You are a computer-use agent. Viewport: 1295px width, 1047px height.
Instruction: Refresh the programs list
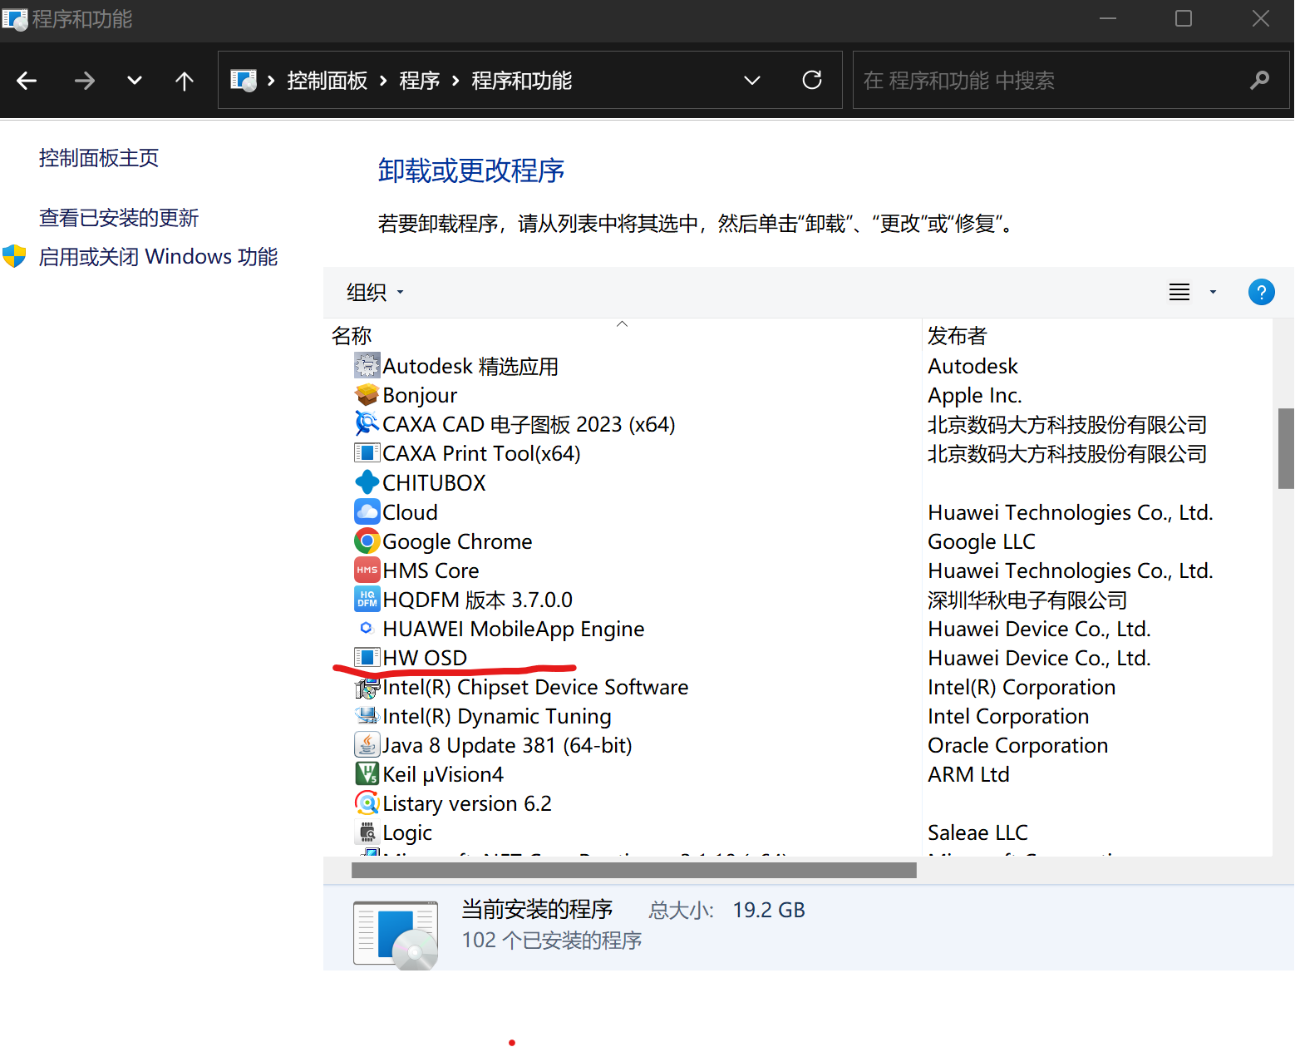click(812, 80)
